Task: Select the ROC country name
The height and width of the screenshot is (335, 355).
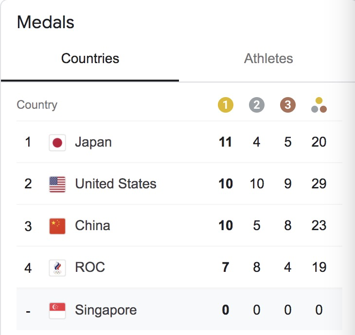Action: click(90, 267)
